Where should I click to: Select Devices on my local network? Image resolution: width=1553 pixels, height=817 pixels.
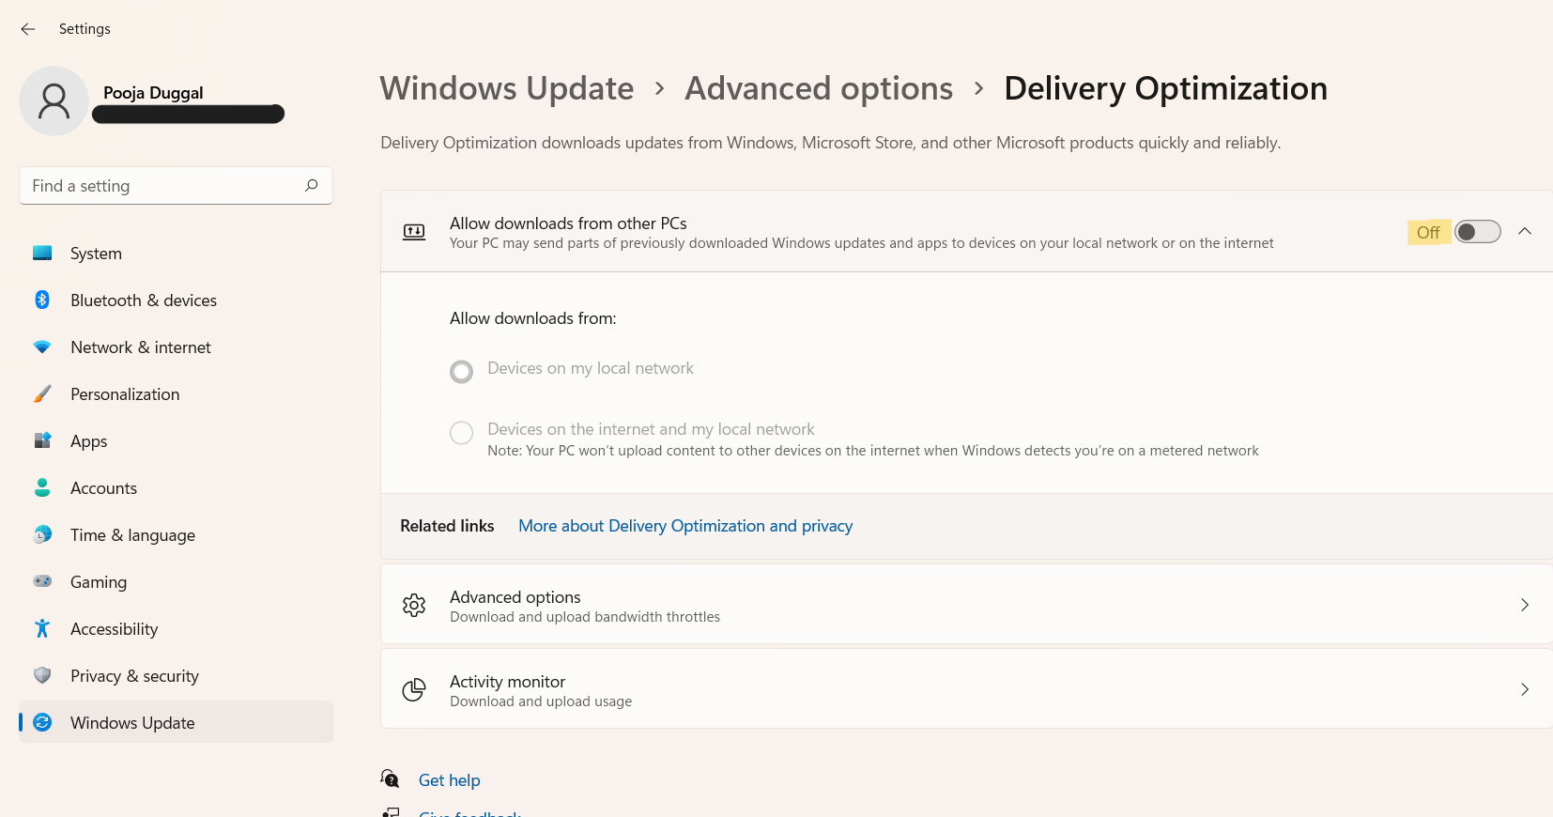(x=462, y=372)
